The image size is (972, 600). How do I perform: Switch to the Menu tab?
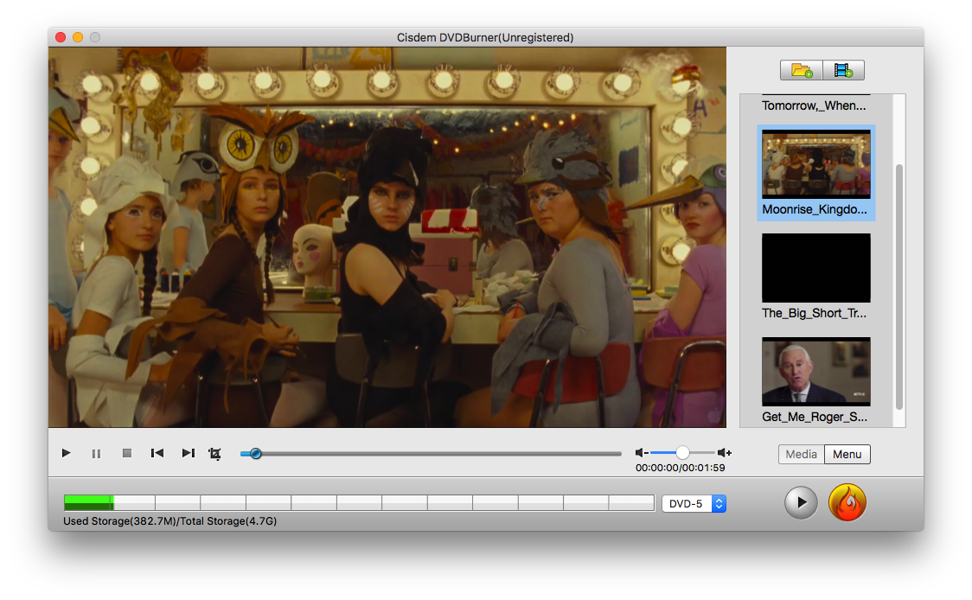pyautogui.click(x=847, y=454)
